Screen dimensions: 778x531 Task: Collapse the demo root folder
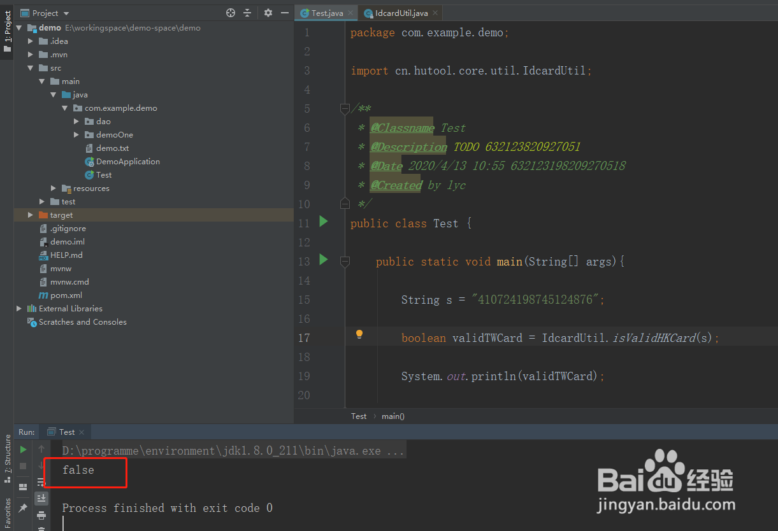pos(18,28)
